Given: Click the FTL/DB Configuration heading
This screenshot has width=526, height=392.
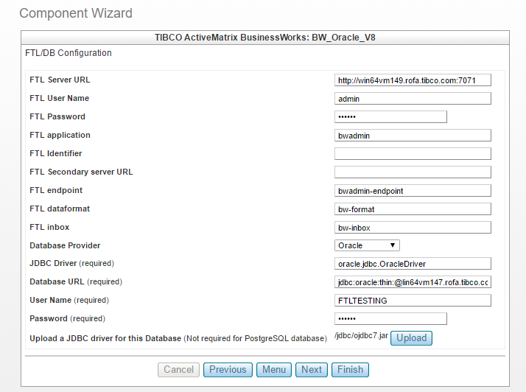Looking at the screenshot, I should tap(69, 53).
